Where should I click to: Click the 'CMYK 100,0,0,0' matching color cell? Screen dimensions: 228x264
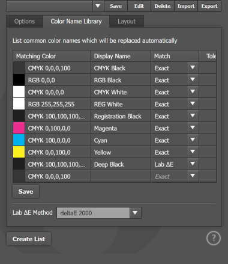pyautogui.click(x=58, y=140)
